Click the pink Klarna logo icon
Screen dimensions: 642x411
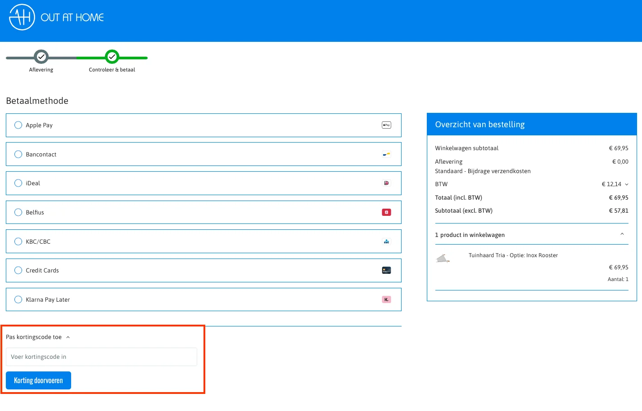pos(386,299)
